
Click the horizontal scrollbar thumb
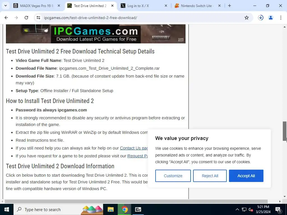point(136,201)
